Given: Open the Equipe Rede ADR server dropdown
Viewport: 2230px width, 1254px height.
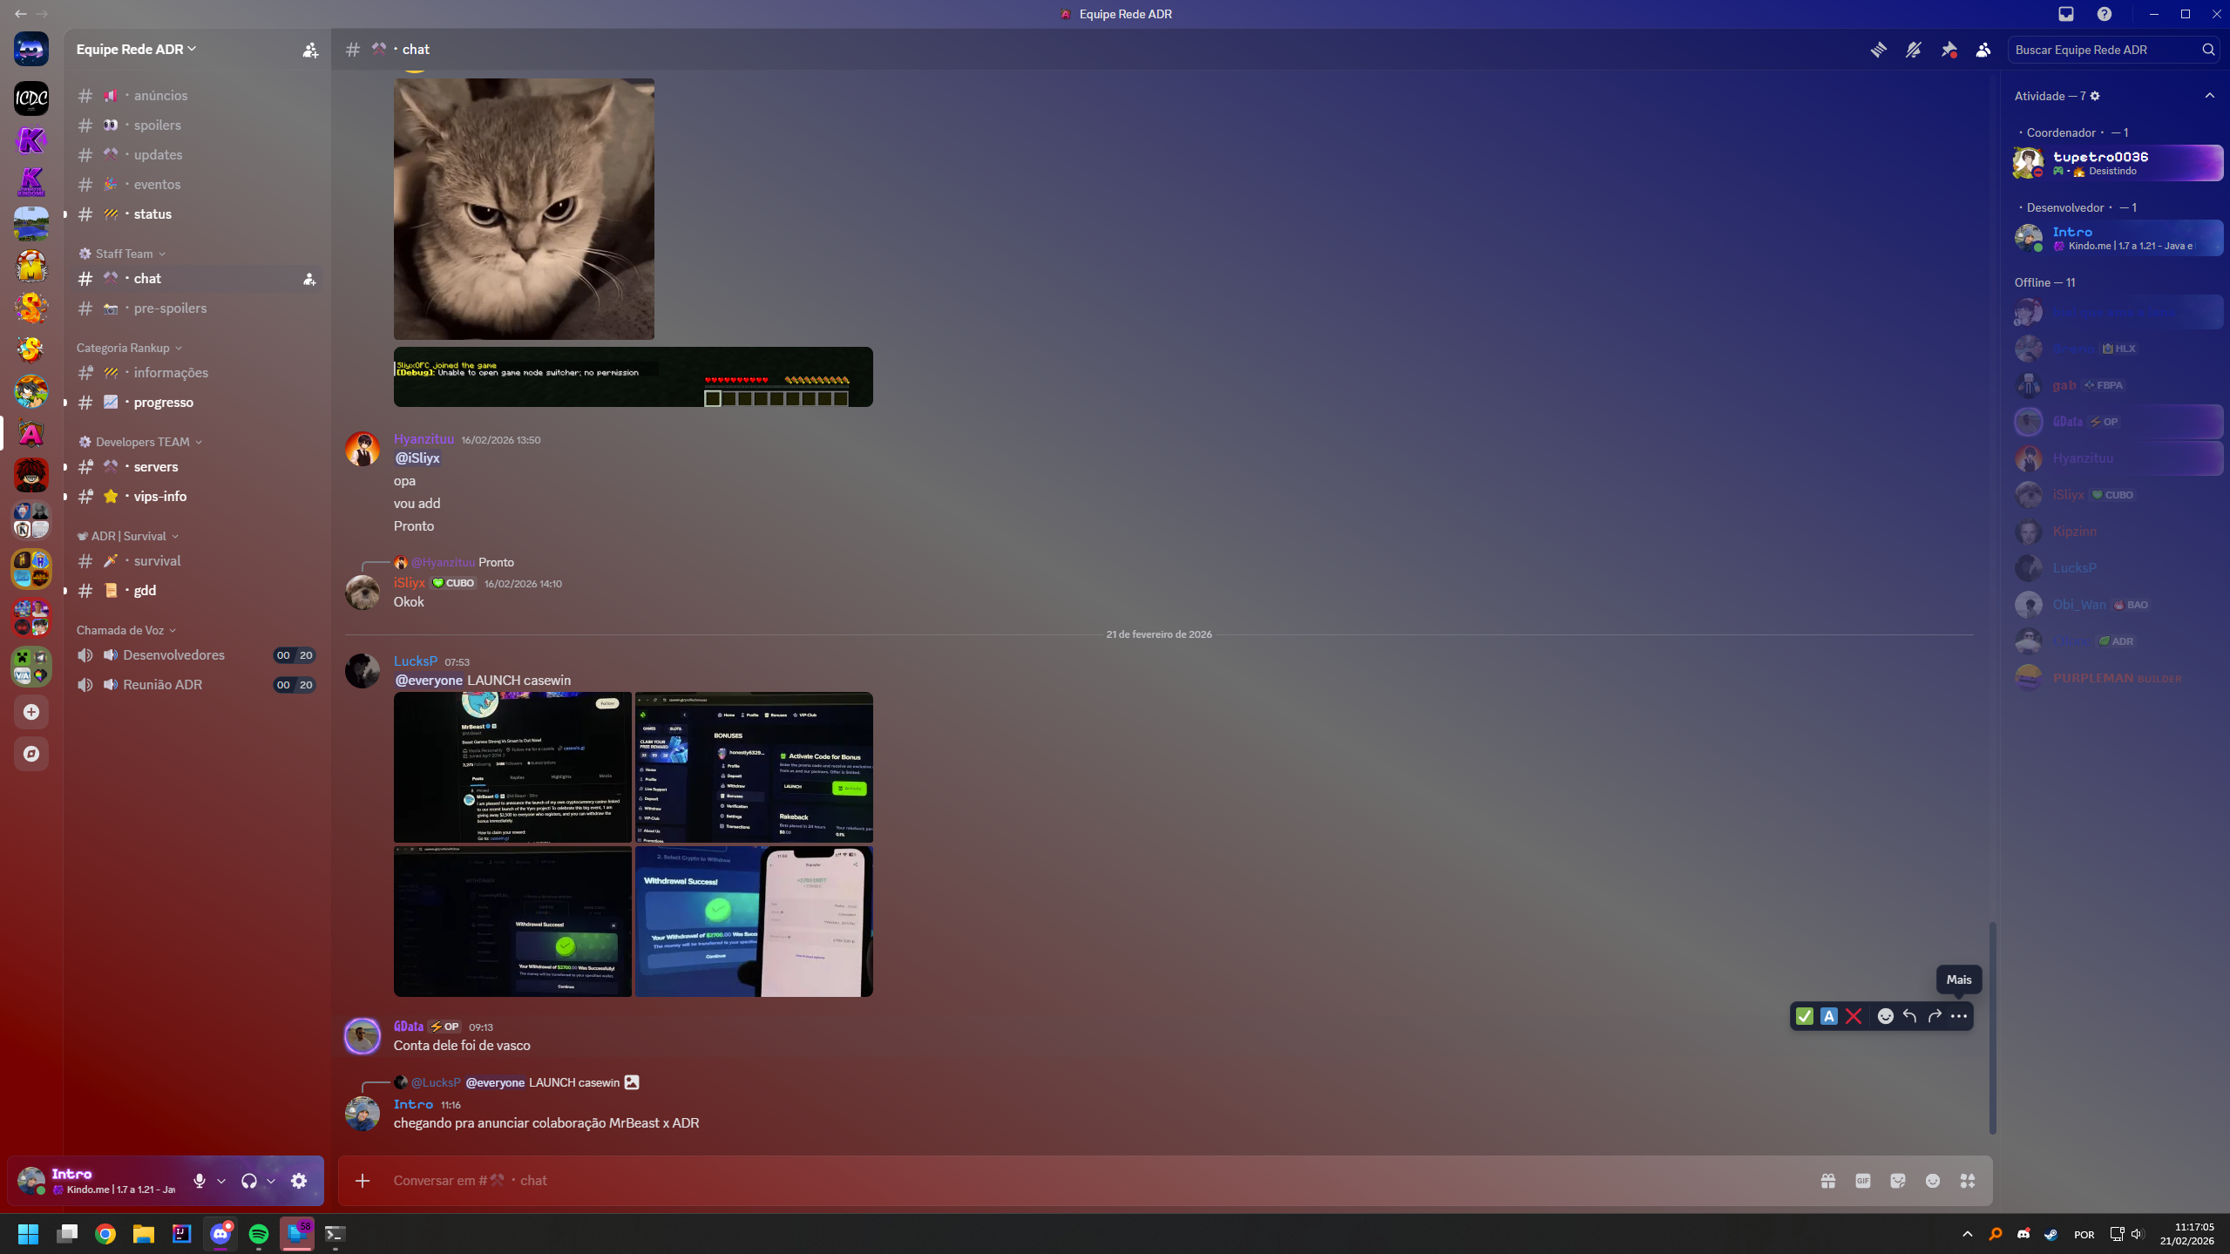Looking at the screenshot, I should pyautogui.click(x=136, y=49).
